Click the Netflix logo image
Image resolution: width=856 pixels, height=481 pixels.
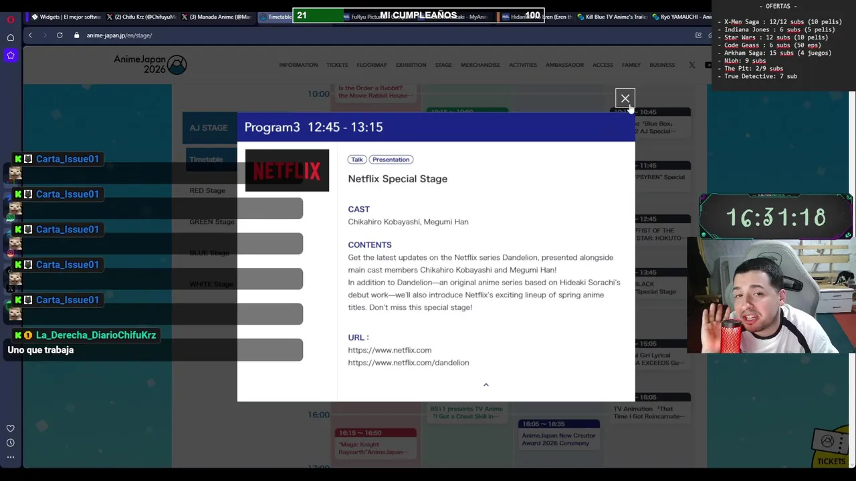[x=287, y=170]
